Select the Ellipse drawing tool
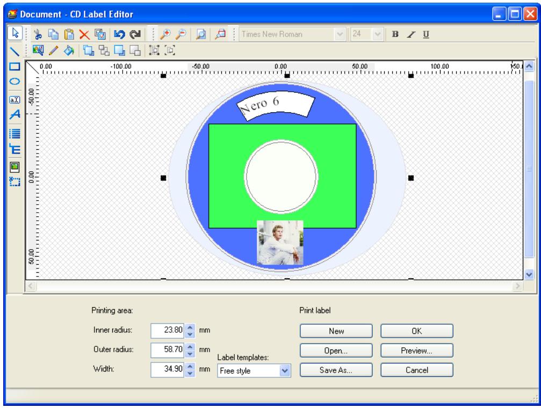 click(x=15, y=82)
